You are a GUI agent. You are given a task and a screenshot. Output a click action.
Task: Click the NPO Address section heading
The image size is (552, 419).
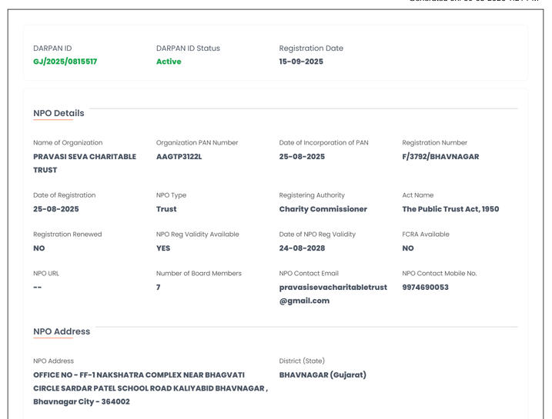point(62,331)
